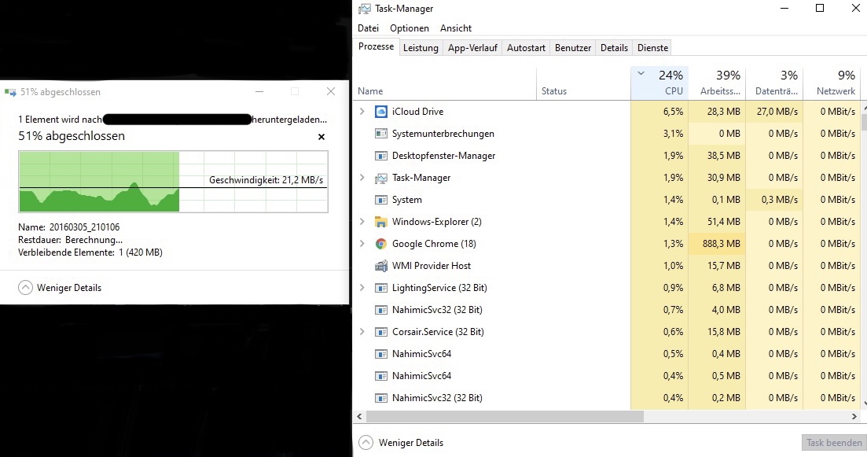The height and width of the screenshot is (457, 867).
Task: Select the Prozesse tab
Action: coord(376,46)
